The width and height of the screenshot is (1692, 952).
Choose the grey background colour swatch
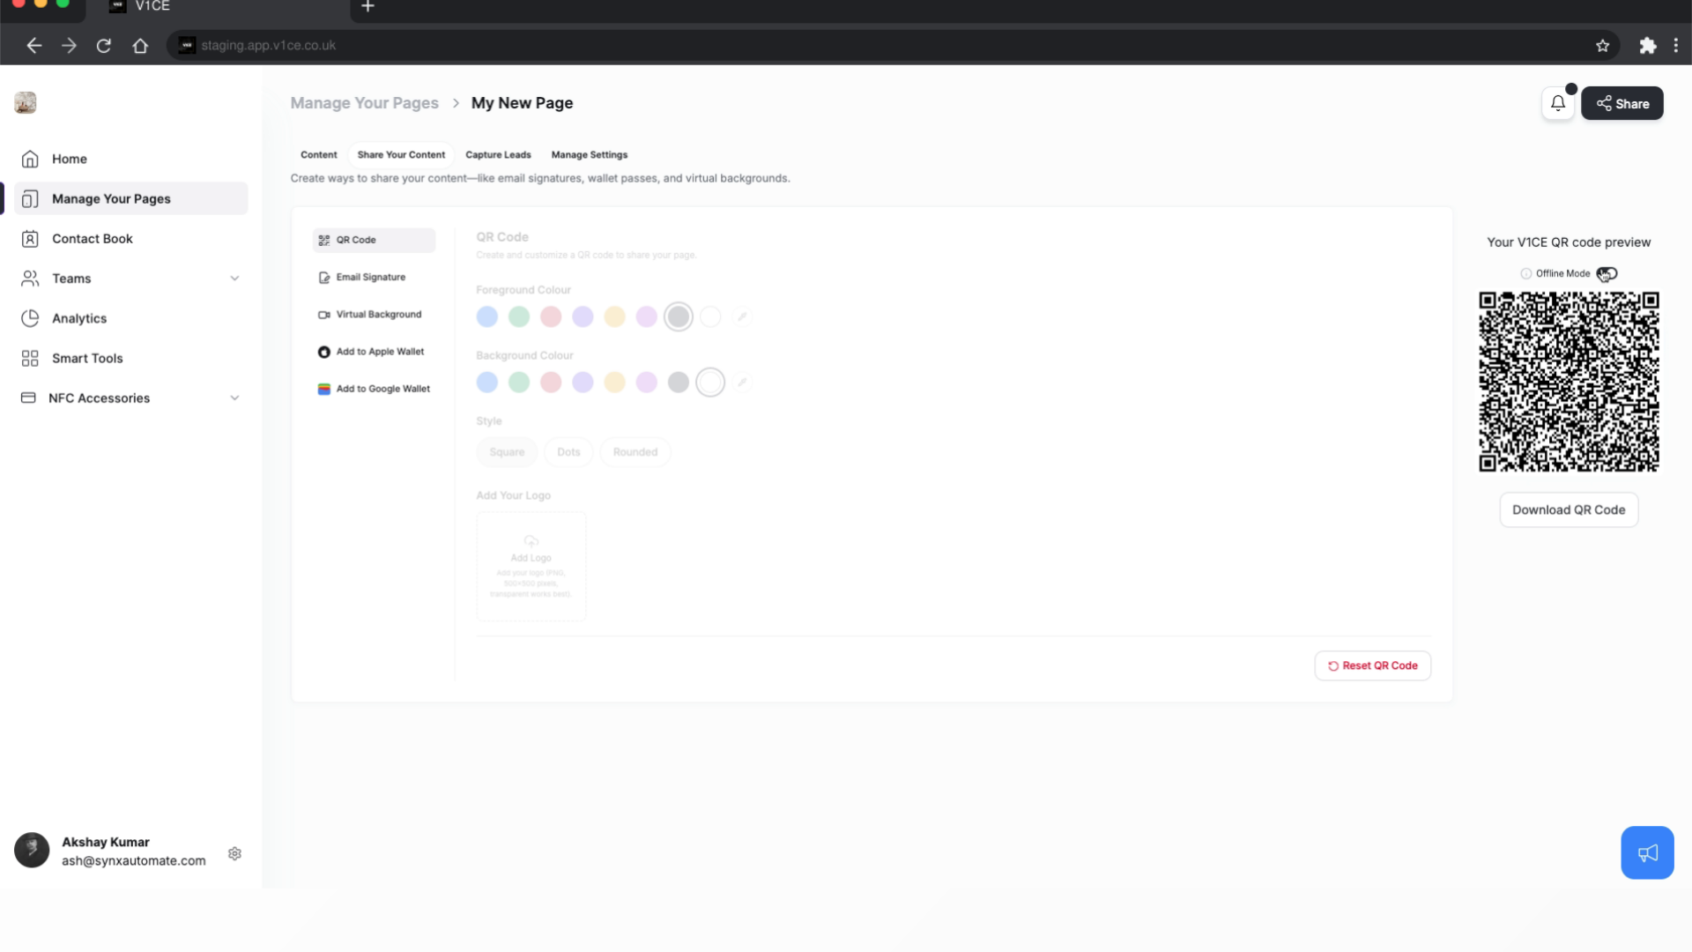click(679, 382)
